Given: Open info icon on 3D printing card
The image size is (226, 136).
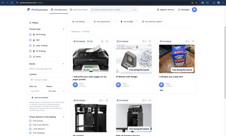Looking at the screenshot, I should (x=101, y=100).
